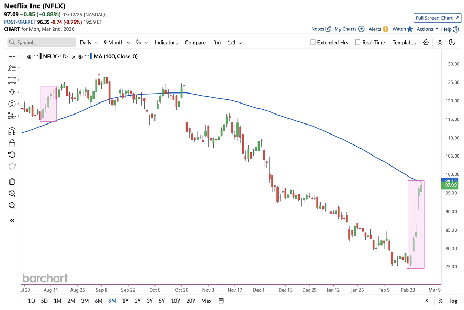Select the 1Y time range
Viewport: 464px width, 310px height.
(125, 301)
